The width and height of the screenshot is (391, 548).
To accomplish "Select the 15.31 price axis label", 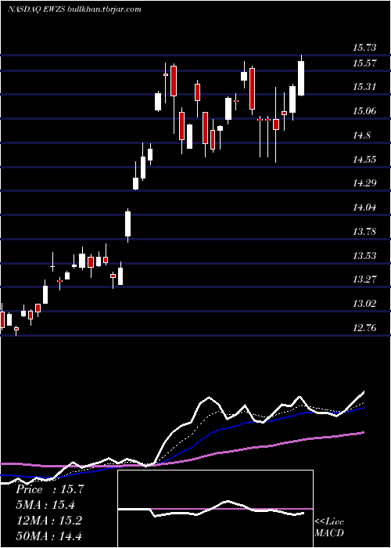I will (x=364, y=87).
